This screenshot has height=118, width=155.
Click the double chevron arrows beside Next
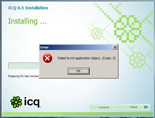tap(146, 107)
